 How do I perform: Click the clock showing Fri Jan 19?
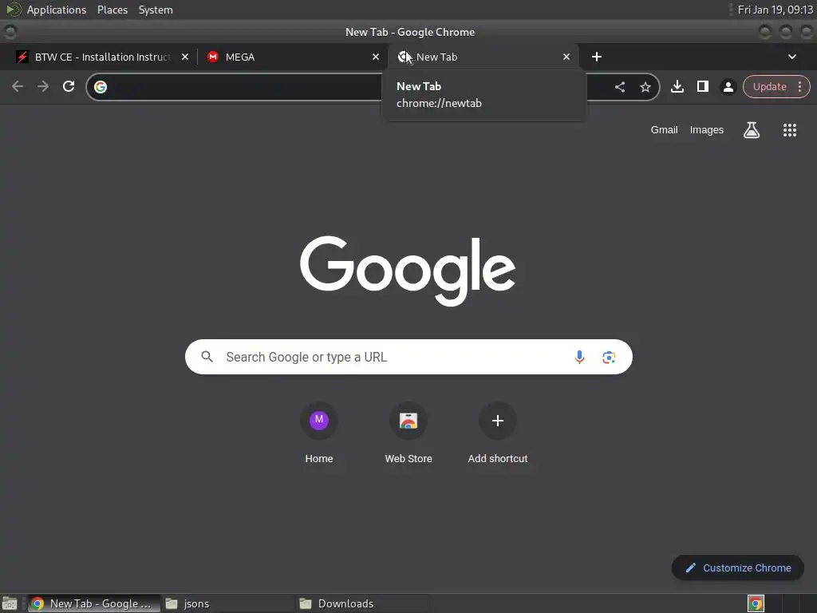776,10
